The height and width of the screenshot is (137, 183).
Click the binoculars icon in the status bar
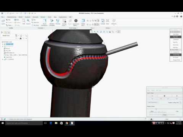tap(151, 119)
